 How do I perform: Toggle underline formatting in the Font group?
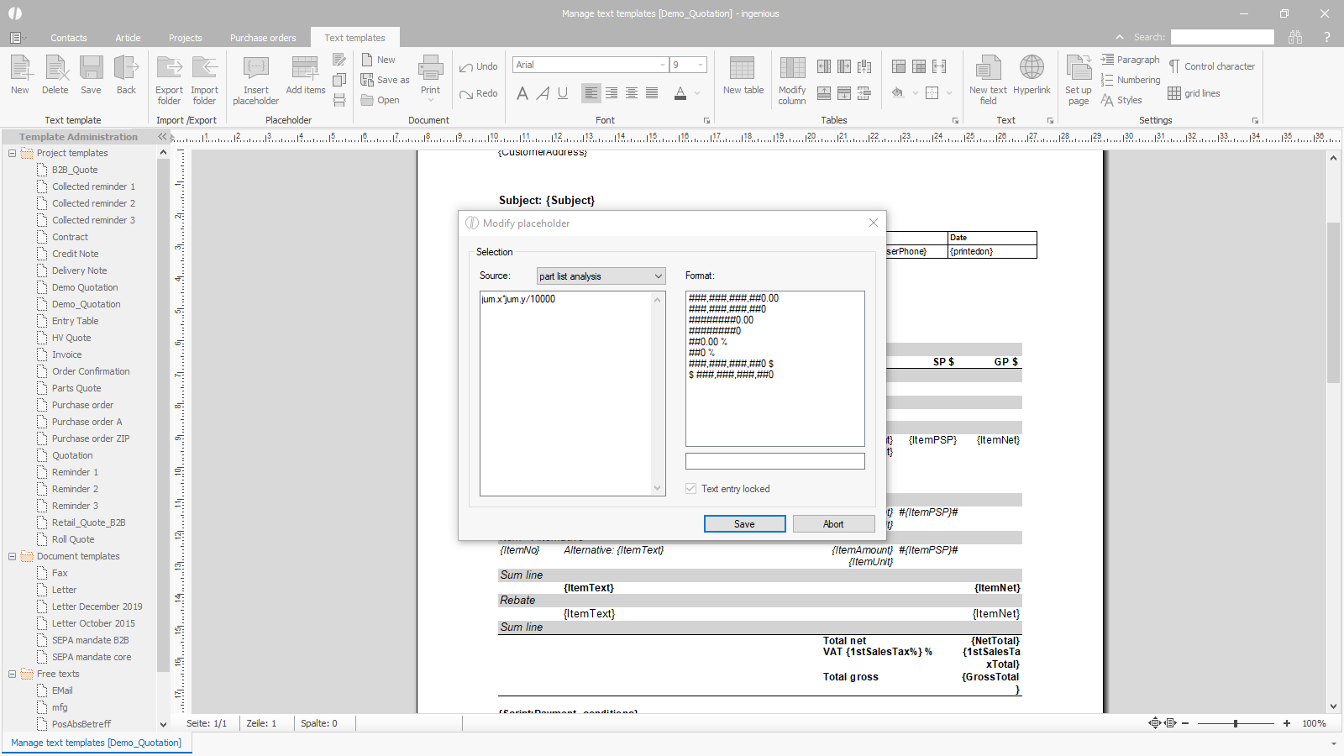(x=563, y=93)
